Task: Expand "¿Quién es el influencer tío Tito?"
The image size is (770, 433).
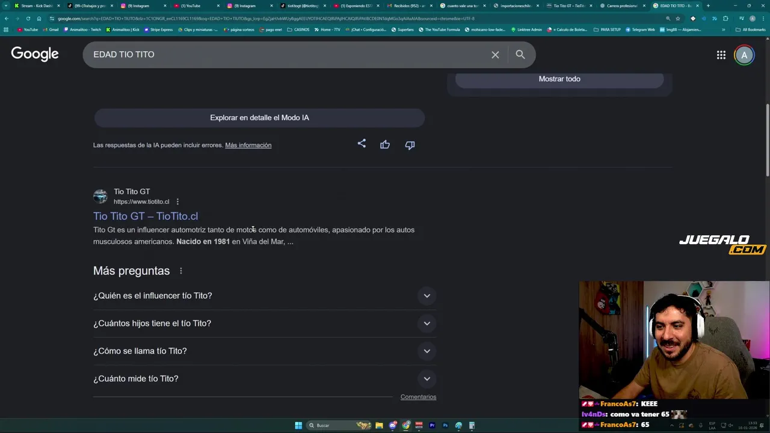Action: [265, 296]
